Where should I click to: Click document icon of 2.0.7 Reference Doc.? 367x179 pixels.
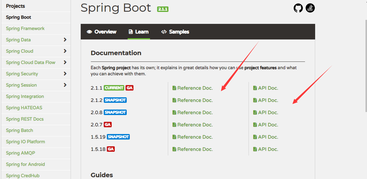(174, 125)
